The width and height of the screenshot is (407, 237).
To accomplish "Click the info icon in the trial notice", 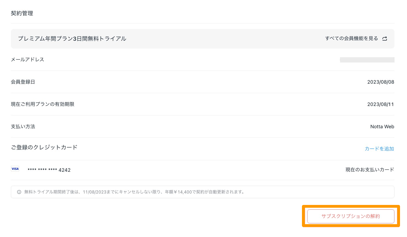I will [x=19, y=192].
